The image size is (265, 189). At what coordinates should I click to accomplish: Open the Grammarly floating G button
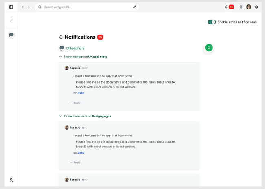click(x=209, y=48)
